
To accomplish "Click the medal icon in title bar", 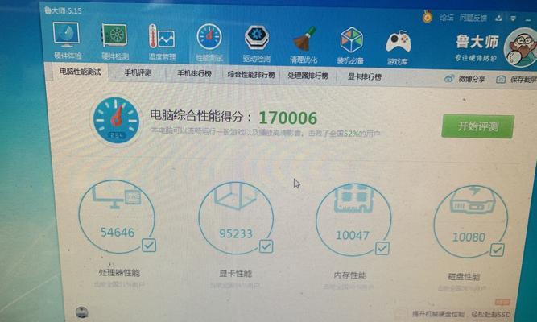I will click(427, 16).
